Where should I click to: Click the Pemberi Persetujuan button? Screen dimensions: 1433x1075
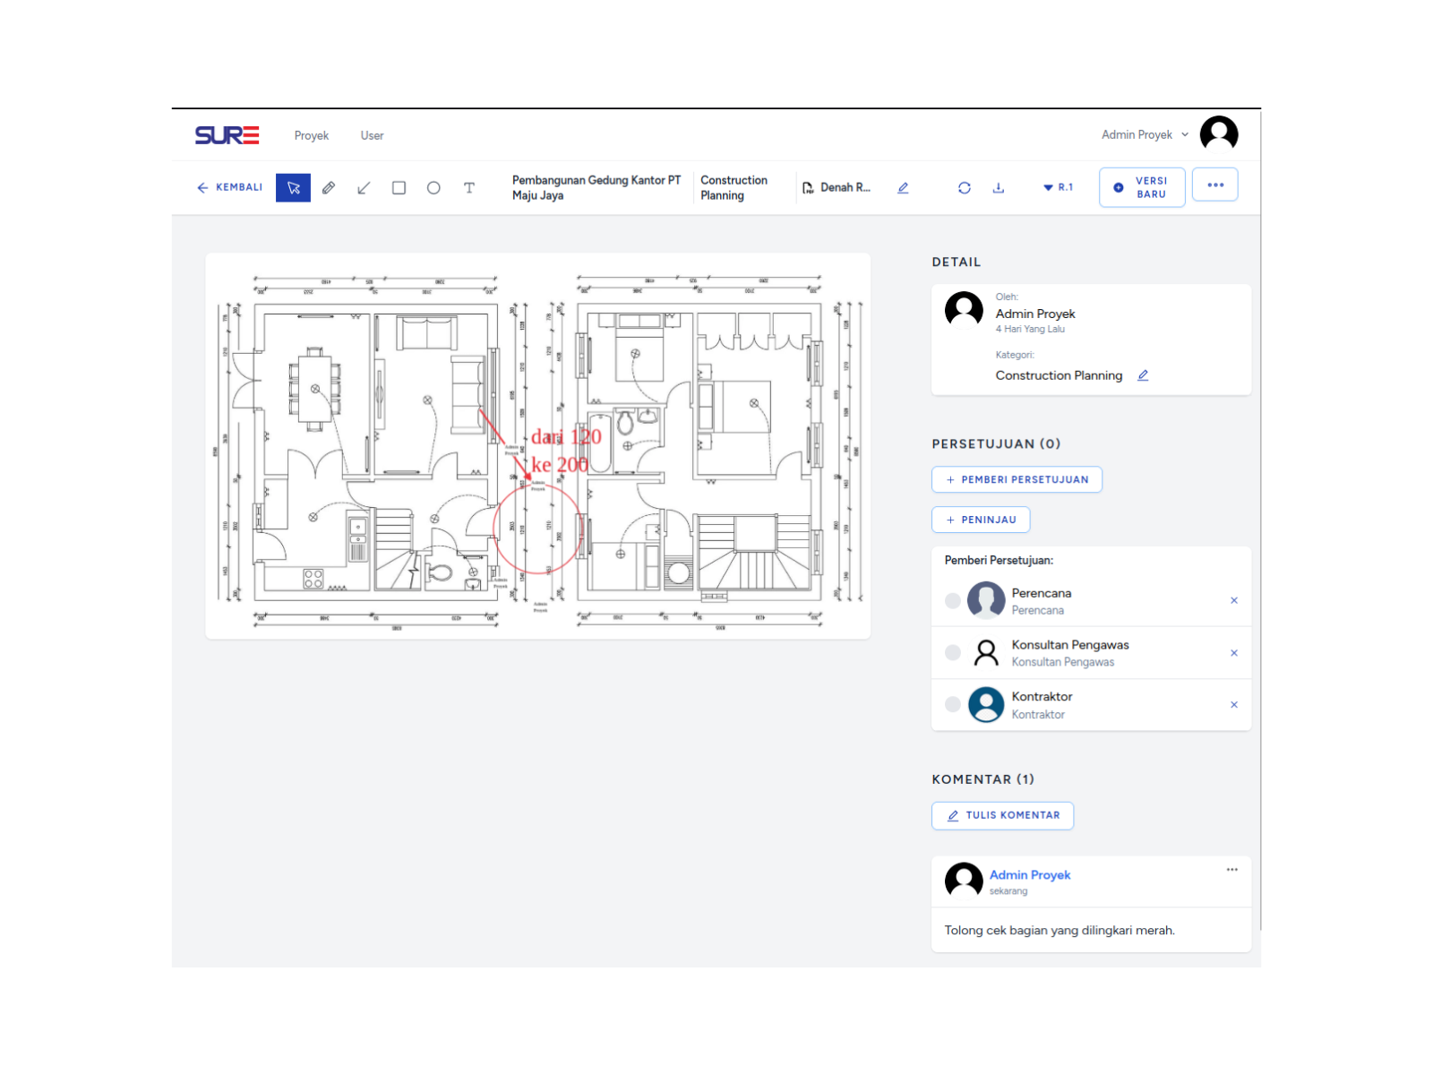(1017, 480)
